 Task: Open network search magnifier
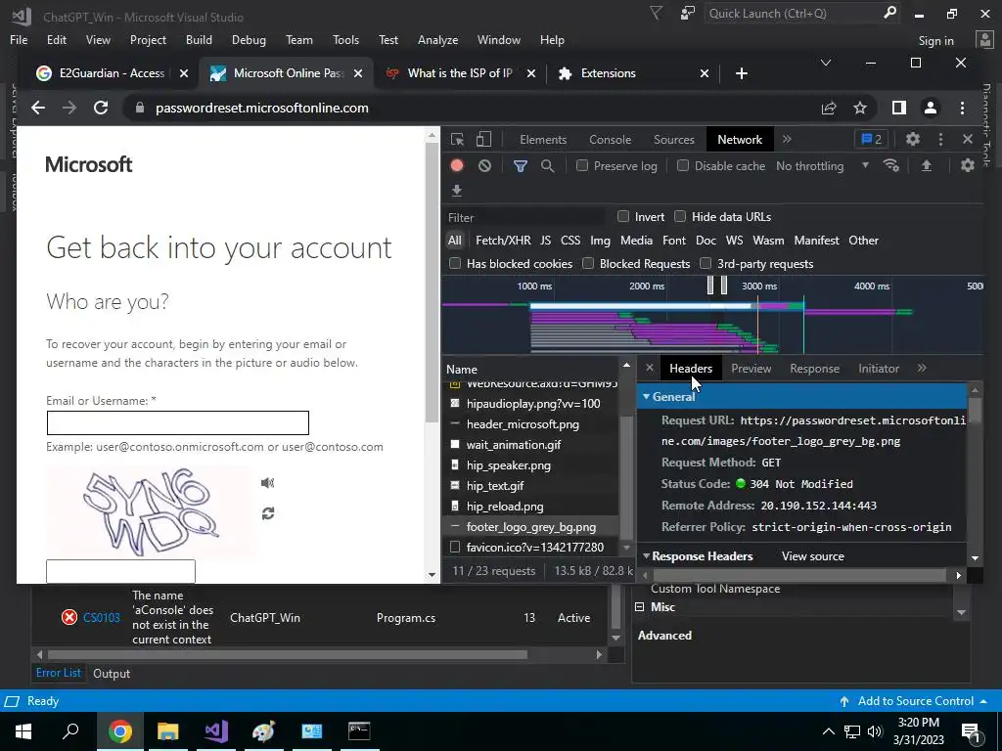coord(548,166)
